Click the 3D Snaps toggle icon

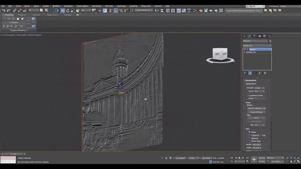tap(111, 11)
